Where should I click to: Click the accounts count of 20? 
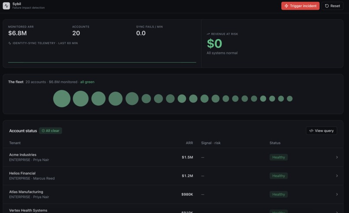click(x=76, y=33)
